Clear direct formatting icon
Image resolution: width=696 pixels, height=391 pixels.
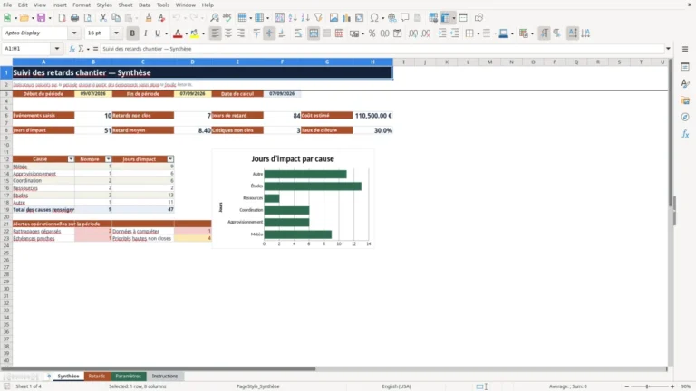[x=161, y=18]
